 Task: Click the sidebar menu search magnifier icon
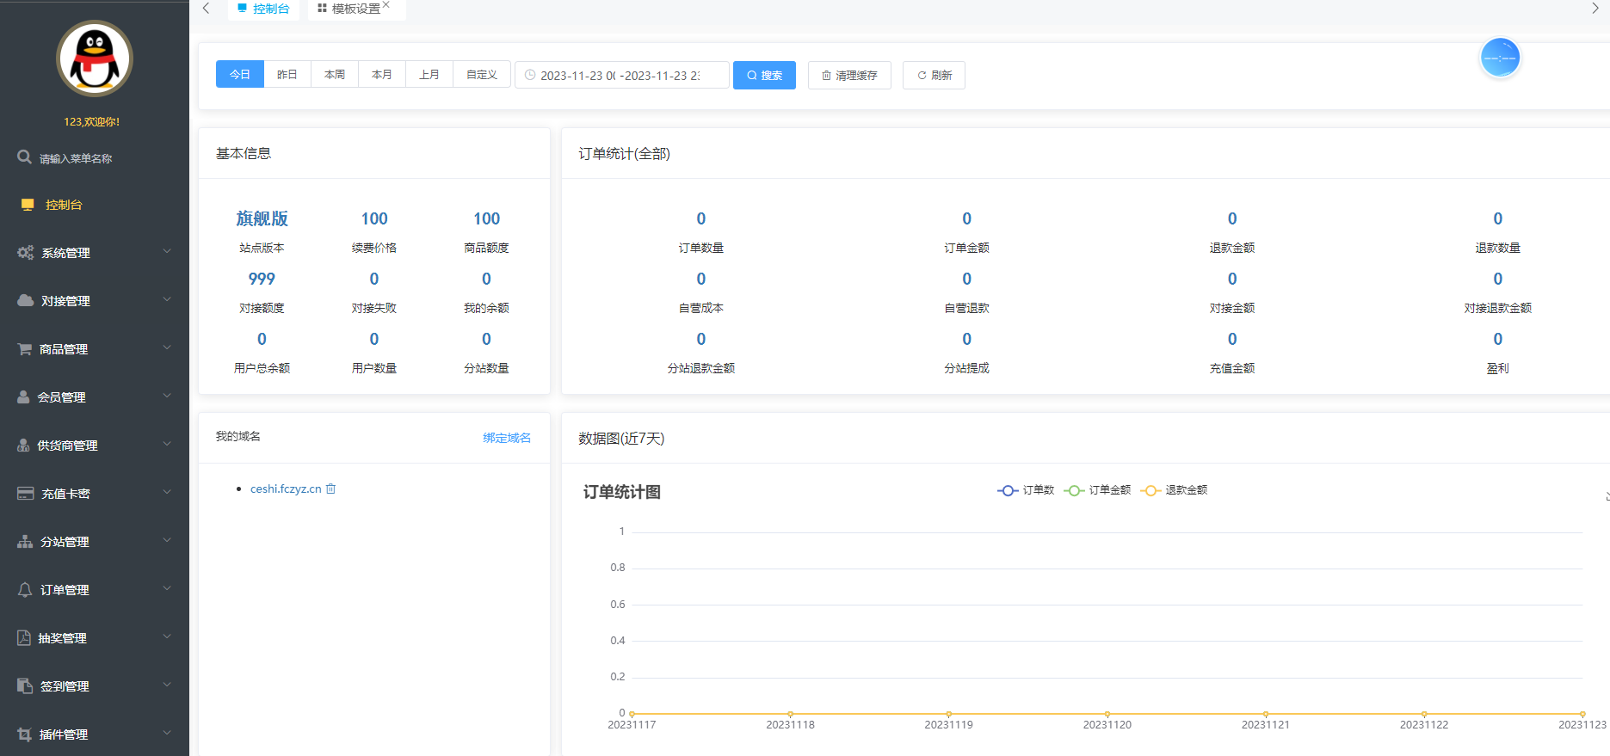point(25,157)
